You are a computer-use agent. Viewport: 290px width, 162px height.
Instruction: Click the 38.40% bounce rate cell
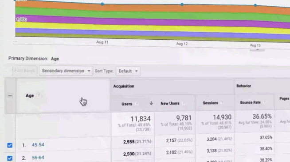[266, 149]
